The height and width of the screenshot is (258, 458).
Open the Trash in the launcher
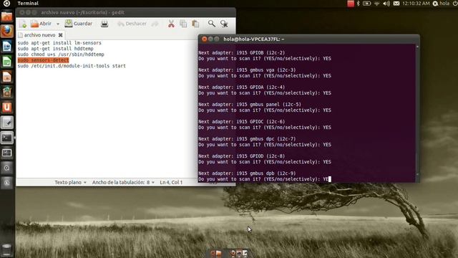coord(7,249)
